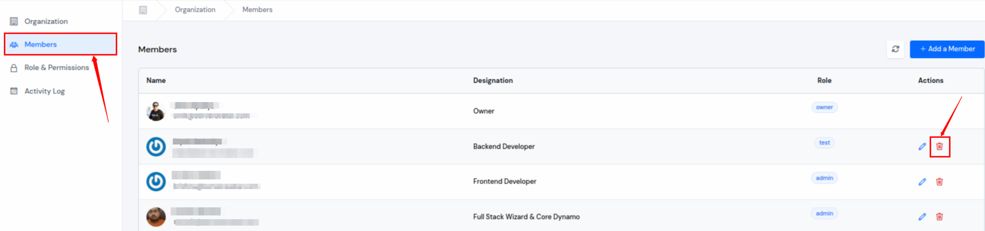Go to Organization breadcrumb link

pos(195,10)
